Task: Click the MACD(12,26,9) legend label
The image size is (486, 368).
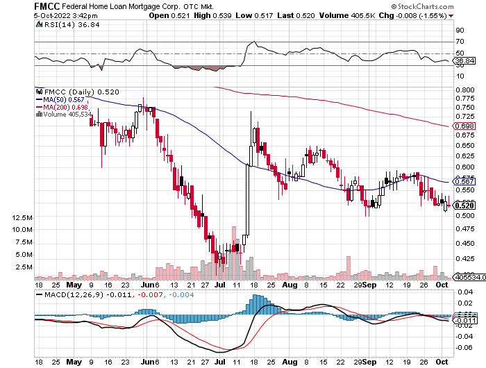Action: [74, 294]
